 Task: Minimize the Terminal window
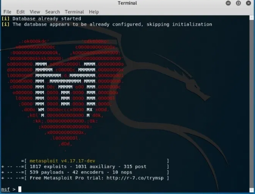point(228,3)
